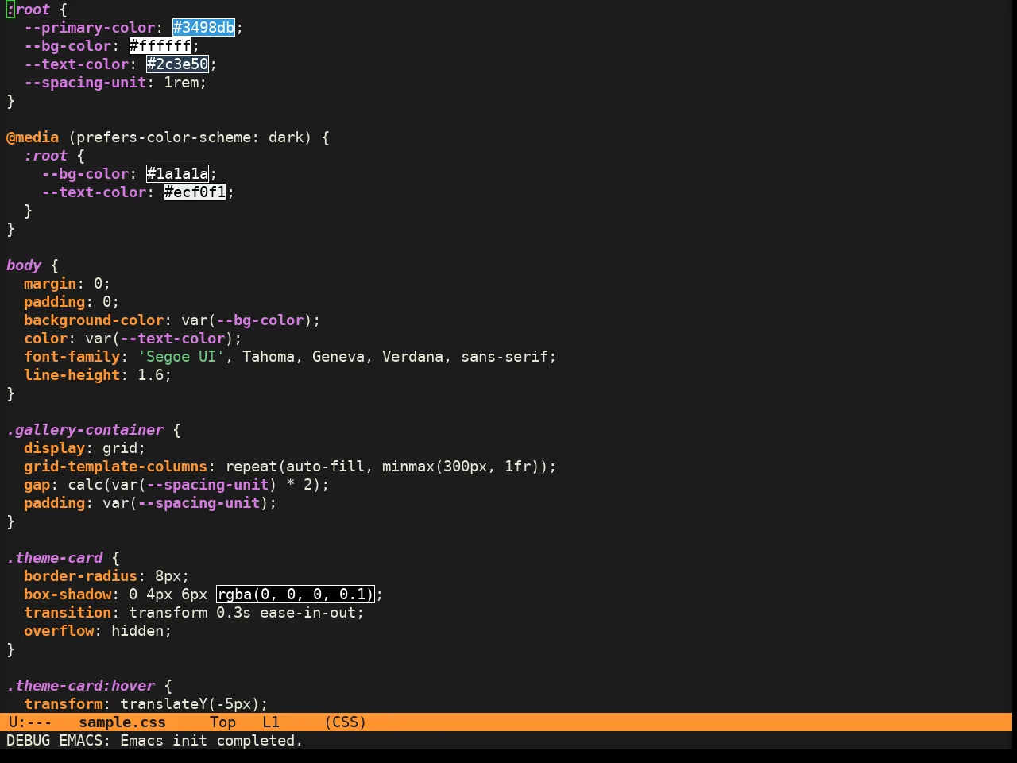Click the #2c3e50 text color value

[x=177, y=64]
